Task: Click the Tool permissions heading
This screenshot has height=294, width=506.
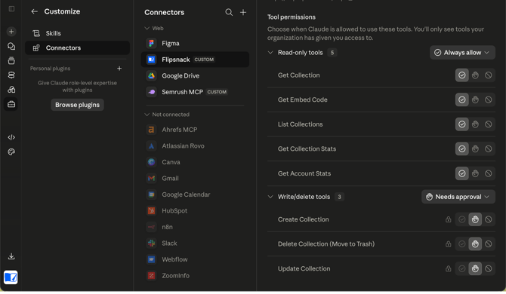Action: tap(291, 17)
